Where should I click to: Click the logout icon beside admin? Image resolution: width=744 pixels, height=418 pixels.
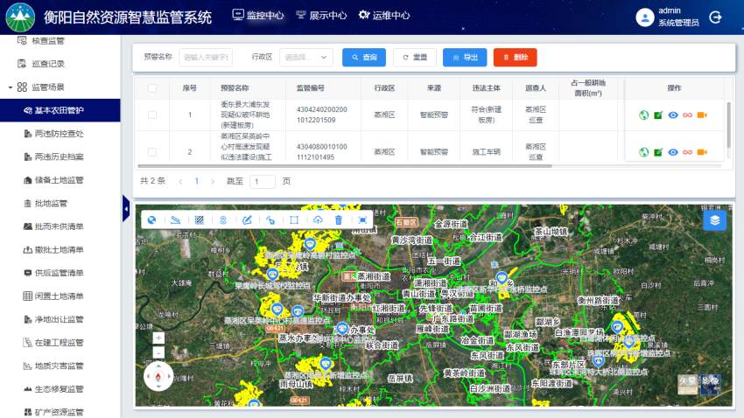point(715,17)
